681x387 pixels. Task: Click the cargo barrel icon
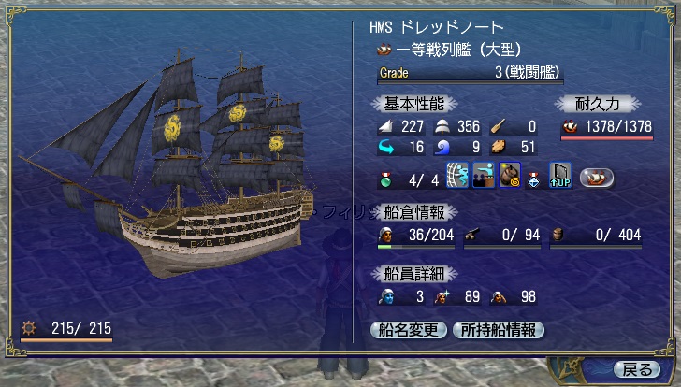(558, 235)
